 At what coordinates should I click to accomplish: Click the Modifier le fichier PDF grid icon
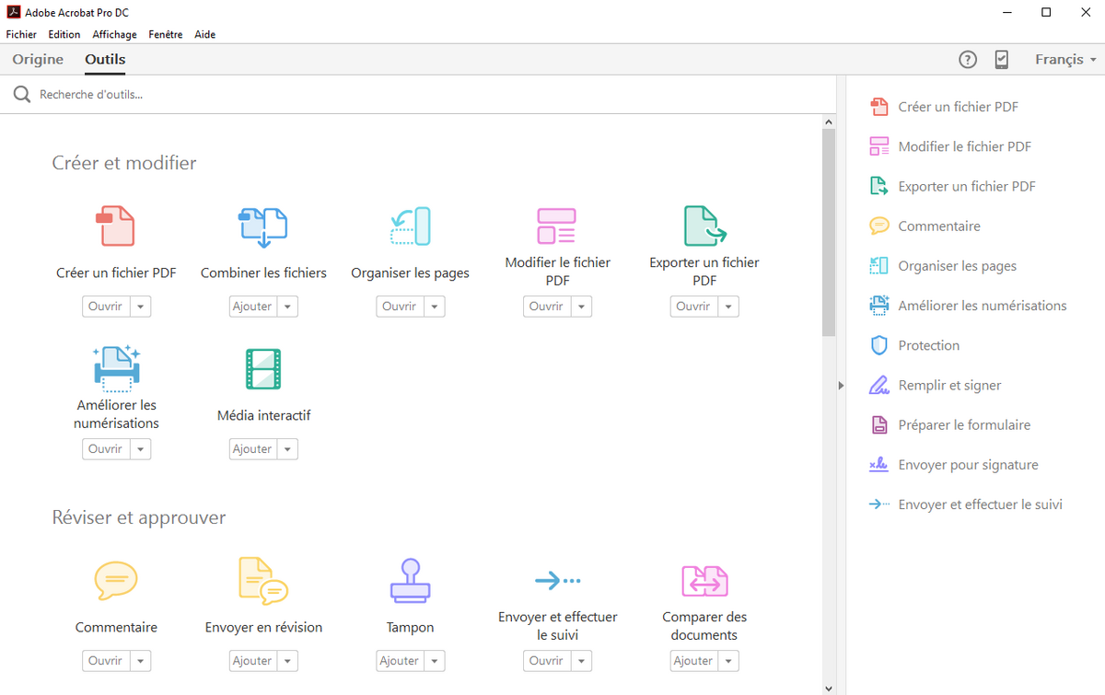coord(557,226)
